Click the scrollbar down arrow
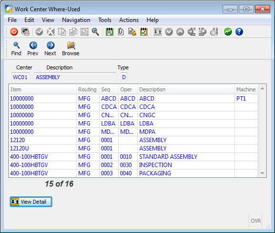275x233 pixels. point(262,173)
